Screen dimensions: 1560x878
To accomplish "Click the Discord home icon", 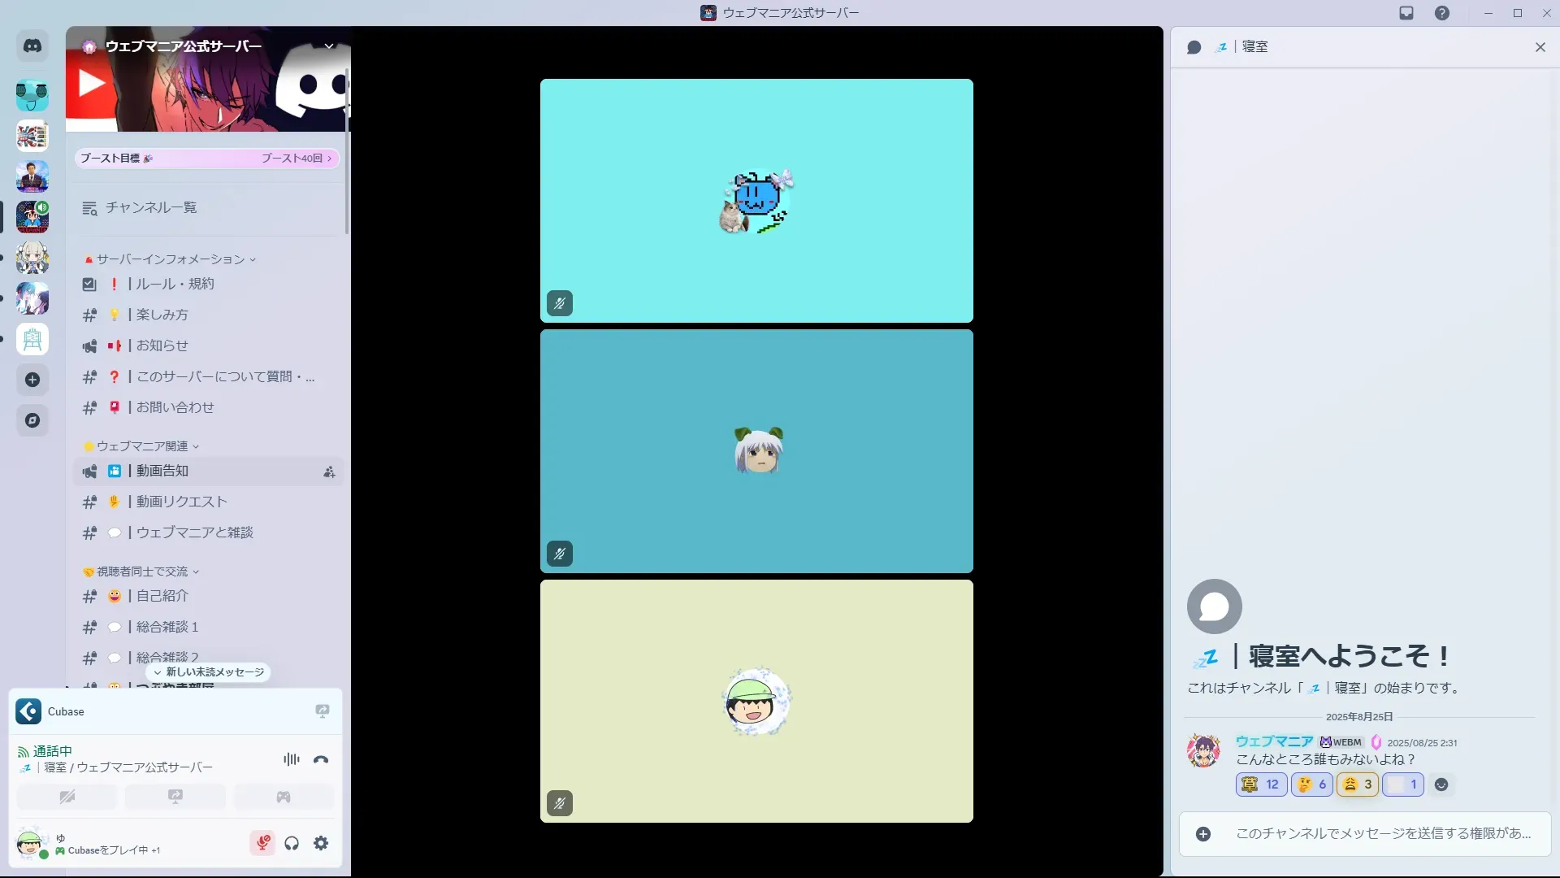I will pyautogui.click(x=32, y=46).
